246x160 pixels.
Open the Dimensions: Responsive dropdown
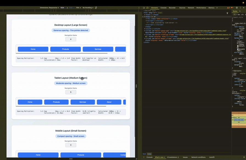[x=49, y=8]
